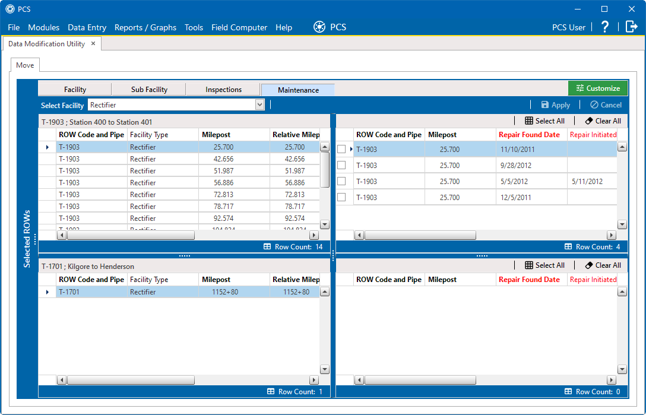646x415 pixels.
Task: Switch to the Sub Facility tab
Action: [149, 90]
